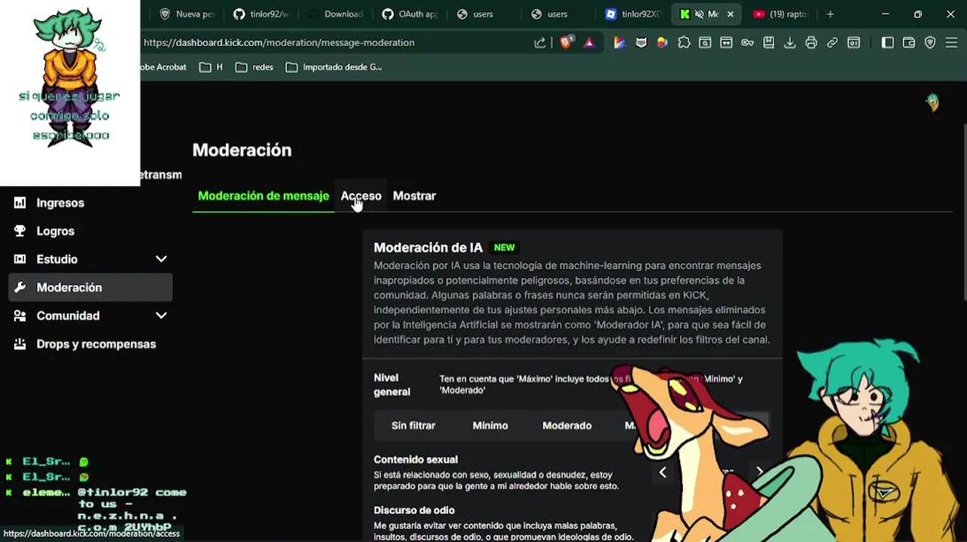
Task: Close the Kick dashboard browser tab
Action: click(x=730, y=14)
